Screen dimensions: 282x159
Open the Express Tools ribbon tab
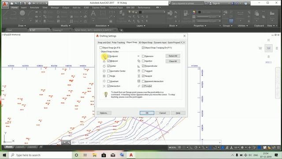tap(99, 8)
